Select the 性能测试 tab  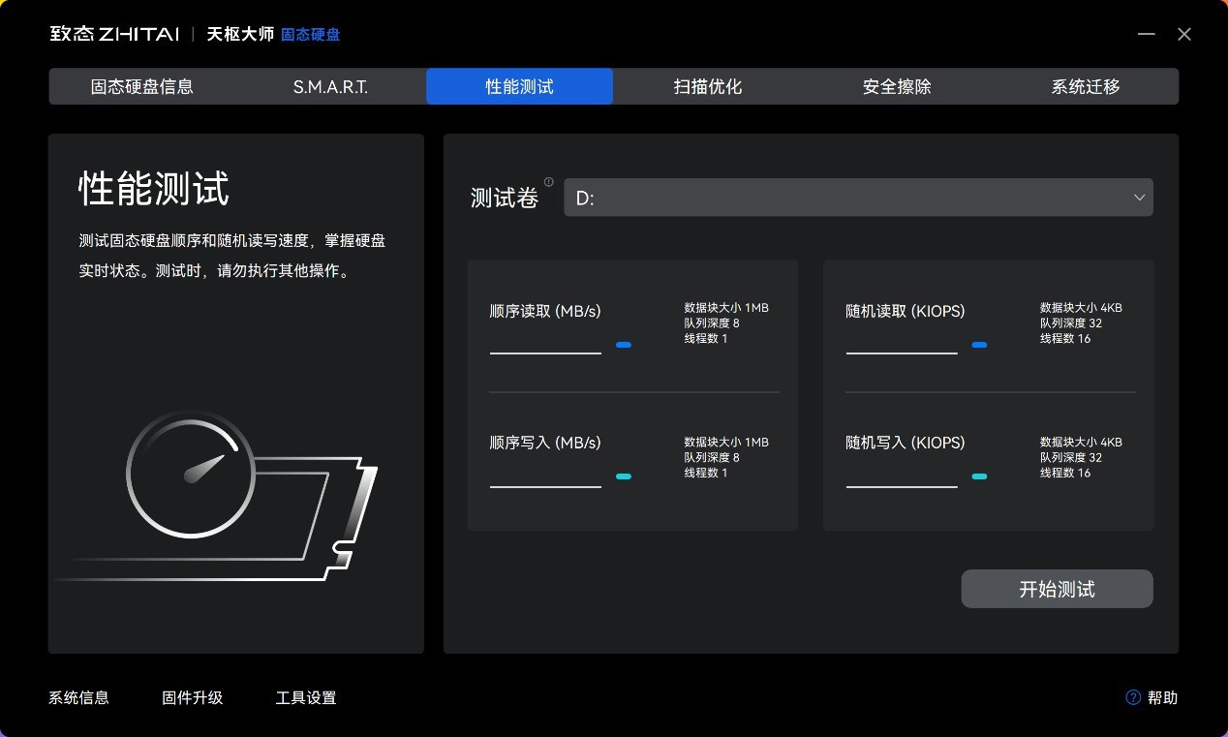[x=519, y=86]
